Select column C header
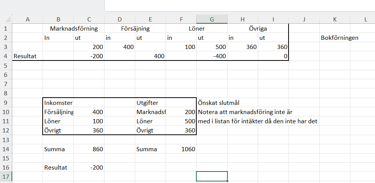The image size is (375, 183). pos(89,20)
